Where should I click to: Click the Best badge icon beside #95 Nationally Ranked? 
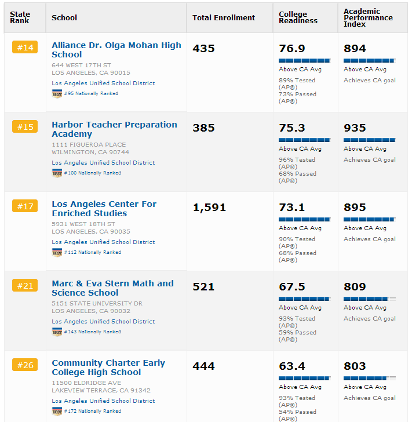point(57,93)
